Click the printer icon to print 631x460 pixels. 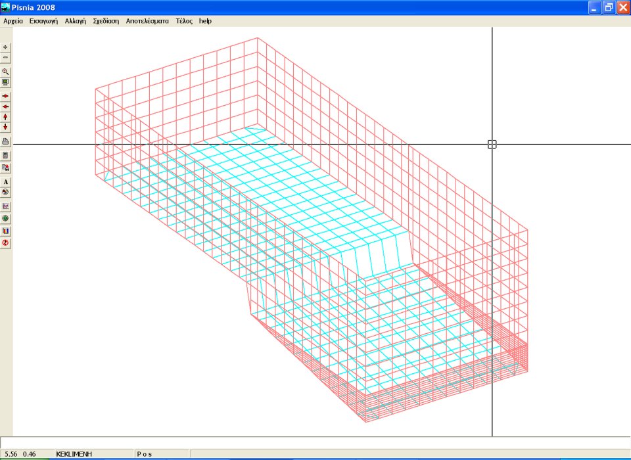(6, 141)
